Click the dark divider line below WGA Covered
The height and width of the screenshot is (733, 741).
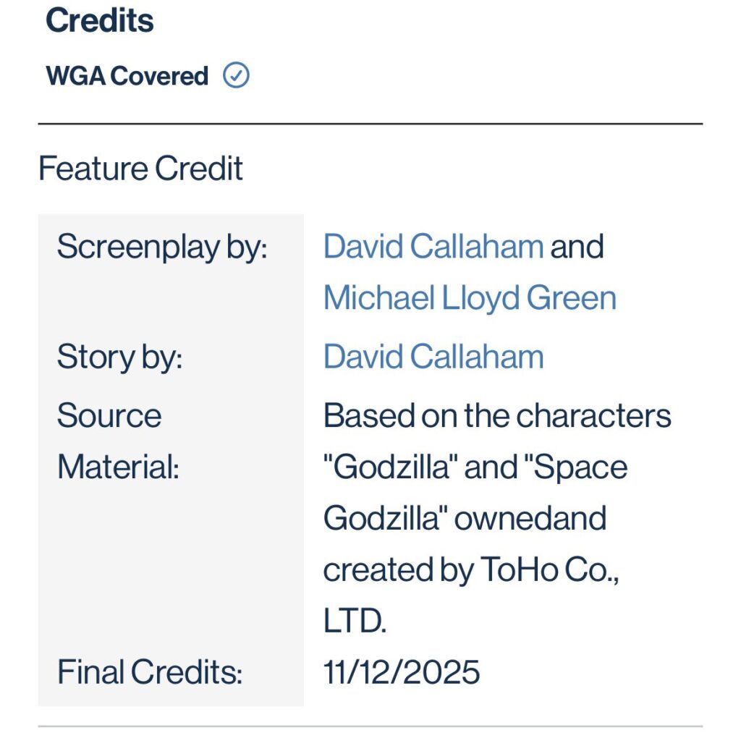pyautogui.click(x=370, y=124)
